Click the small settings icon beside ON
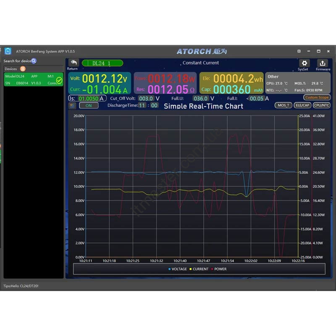The image size is (336, 336). click(x=72, y=105)
